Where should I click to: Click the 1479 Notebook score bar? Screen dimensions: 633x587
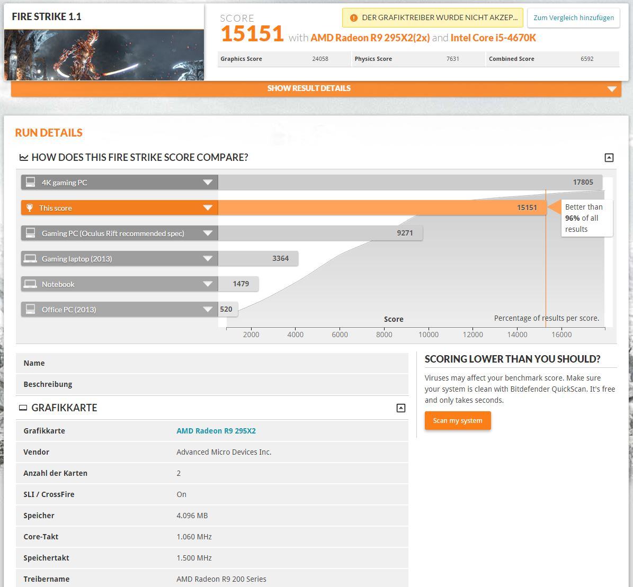pyautogui.click(x=238, y=284)
